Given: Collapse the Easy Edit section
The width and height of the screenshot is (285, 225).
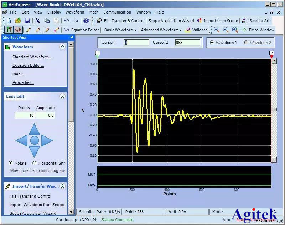Looking at the screenshot, I should coord(62,96).
